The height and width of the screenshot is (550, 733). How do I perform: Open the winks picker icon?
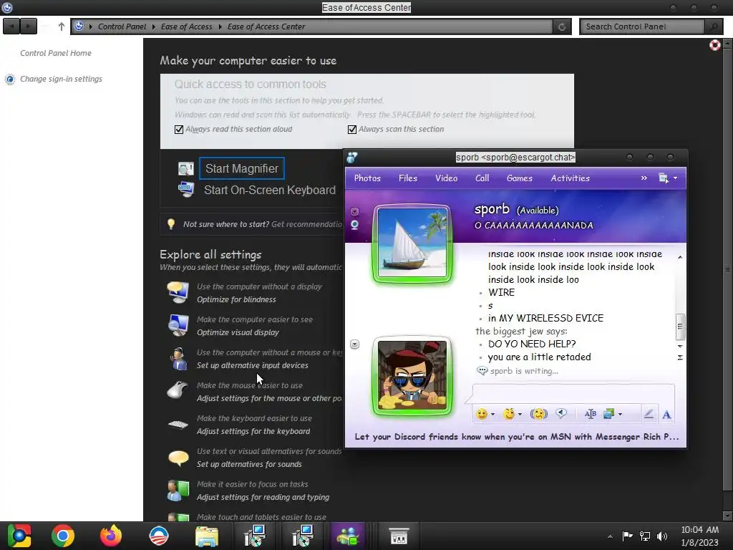point(509,413)
